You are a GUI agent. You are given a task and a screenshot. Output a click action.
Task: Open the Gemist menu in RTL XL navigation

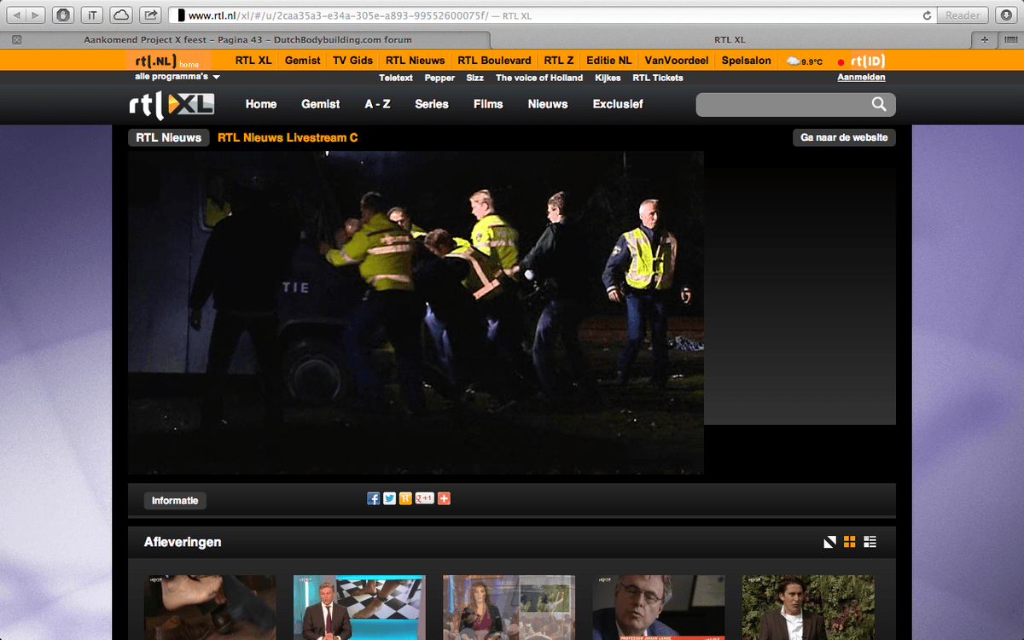[320, 104]
